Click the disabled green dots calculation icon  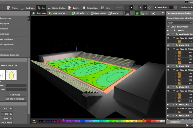136,8
